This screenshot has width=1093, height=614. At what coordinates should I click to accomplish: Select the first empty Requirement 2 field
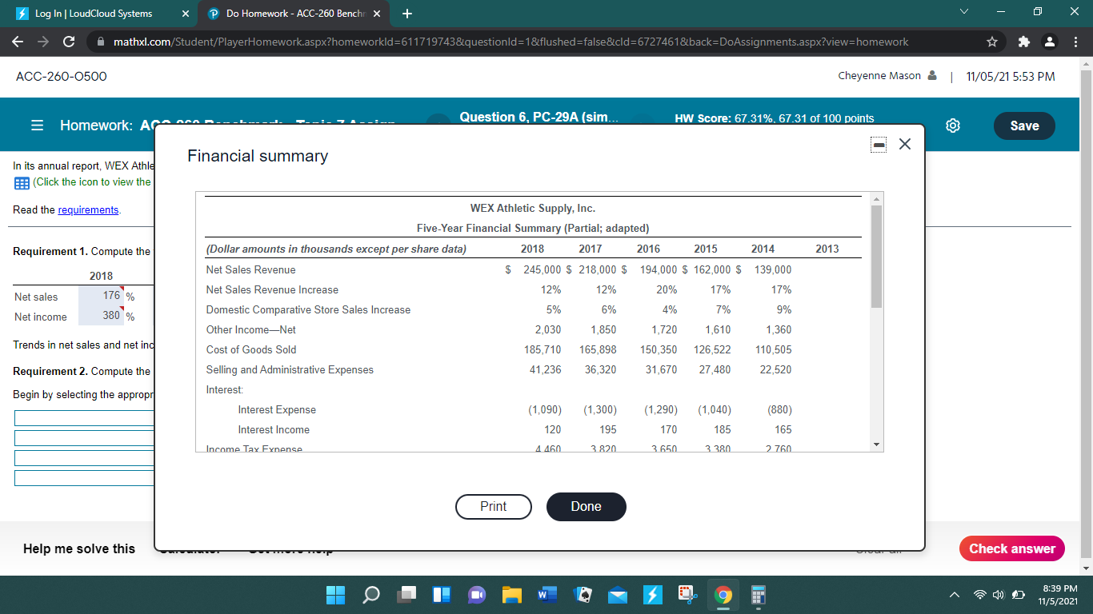pyautogui.click(x=84, y=417)
